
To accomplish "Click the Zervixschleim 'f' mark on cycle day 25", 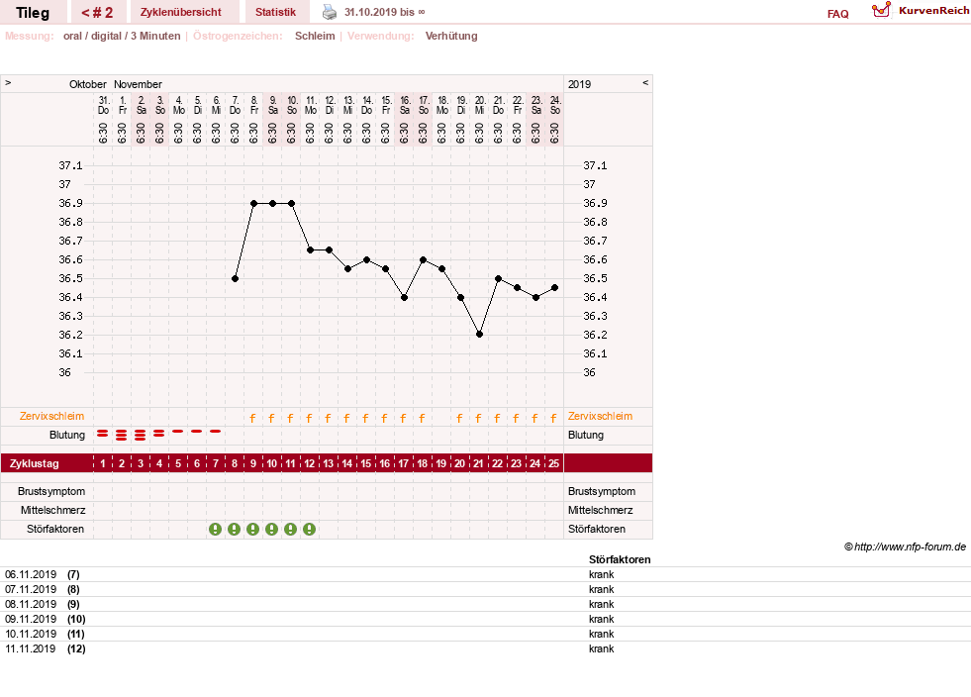I will click(553, 418).
